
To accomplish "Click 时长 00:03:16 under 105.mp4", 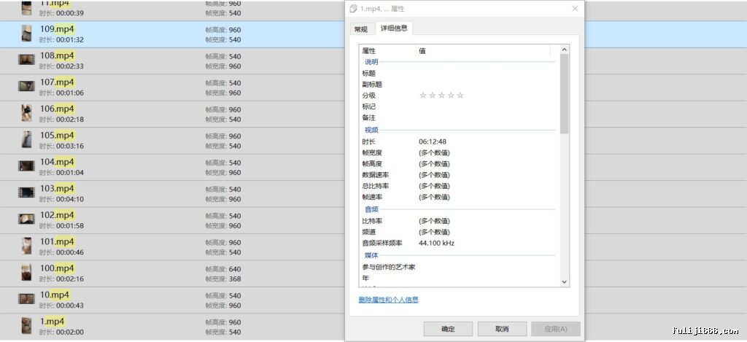I will coord(61,146).
